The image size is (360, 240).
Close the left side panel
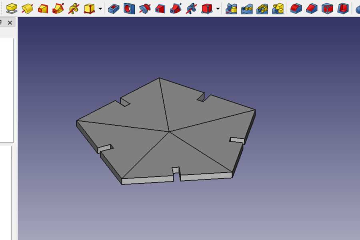pyautogui.click(x=10, y=23)
